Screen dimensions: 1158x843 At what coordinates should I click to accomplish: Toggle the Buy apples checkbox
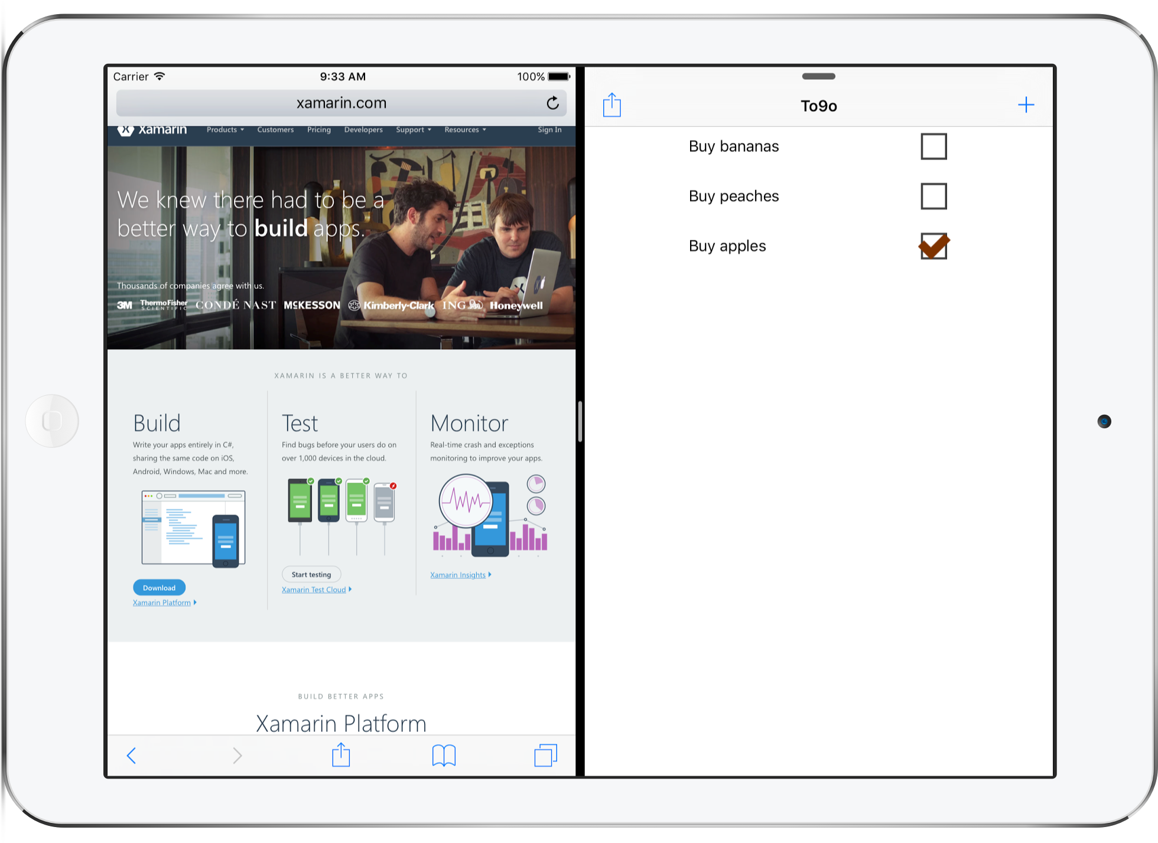pos(934,245)
